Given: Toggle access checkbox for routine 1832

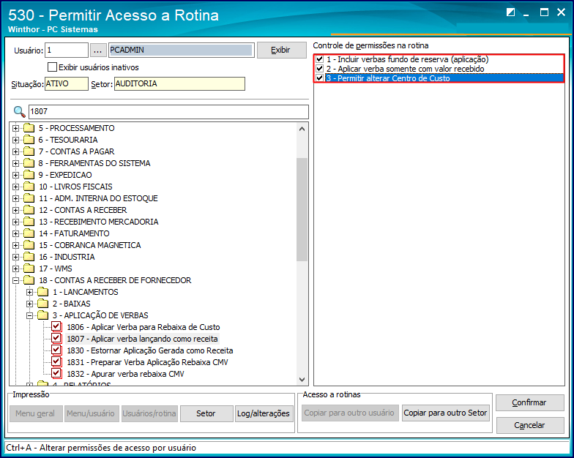Looking at the screenshot, I should click(56, 373).
